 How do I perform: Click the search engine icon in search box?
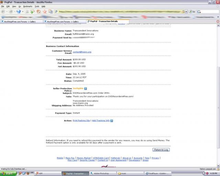(x=199, y=12)
